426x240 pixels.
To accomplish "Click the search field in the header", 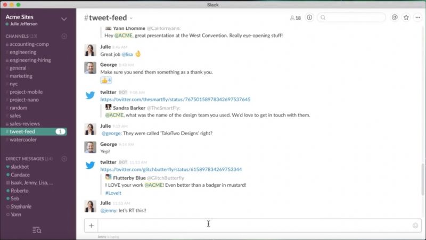I will 351,18.
